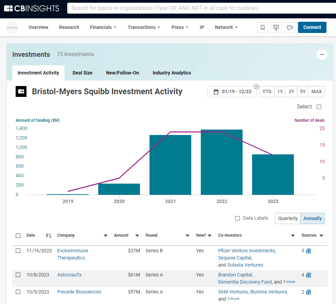This screenshot has height=304, width=336.
Task: Click the 2023 funding bar in chart
Action: click(273, 175)
